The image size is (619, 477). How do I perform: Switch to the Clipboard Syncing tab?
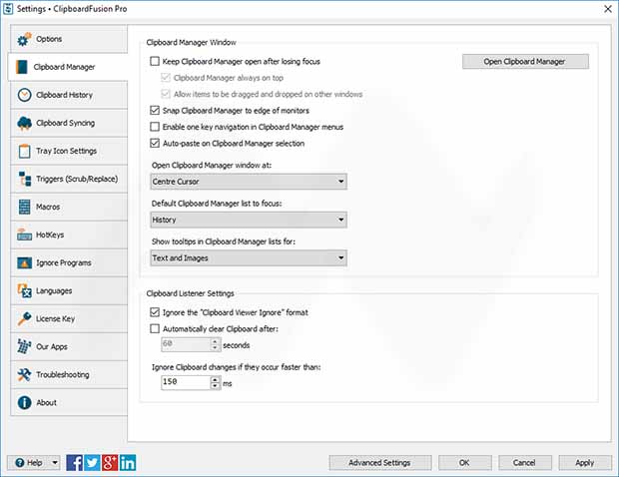(x=69, y=123)
